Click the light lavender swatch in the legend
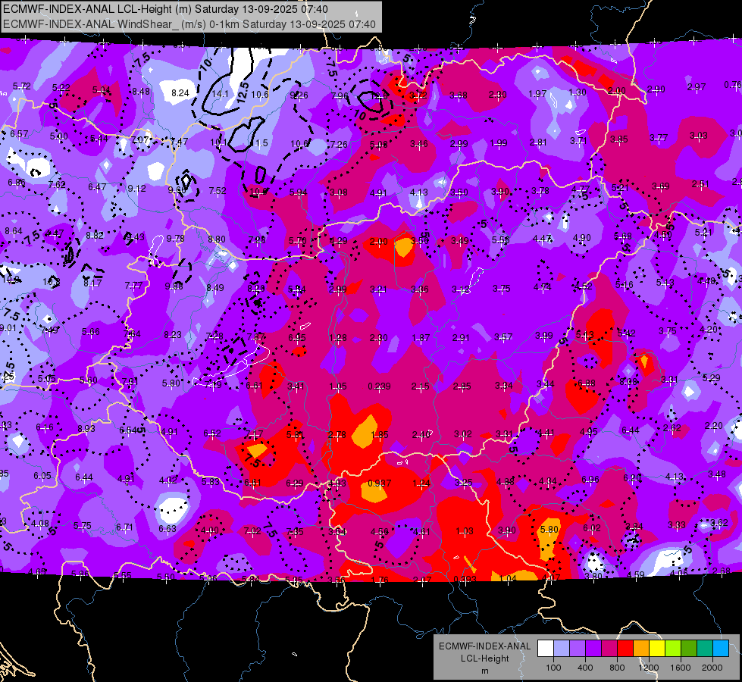The image size is (742, 682). 562,649
